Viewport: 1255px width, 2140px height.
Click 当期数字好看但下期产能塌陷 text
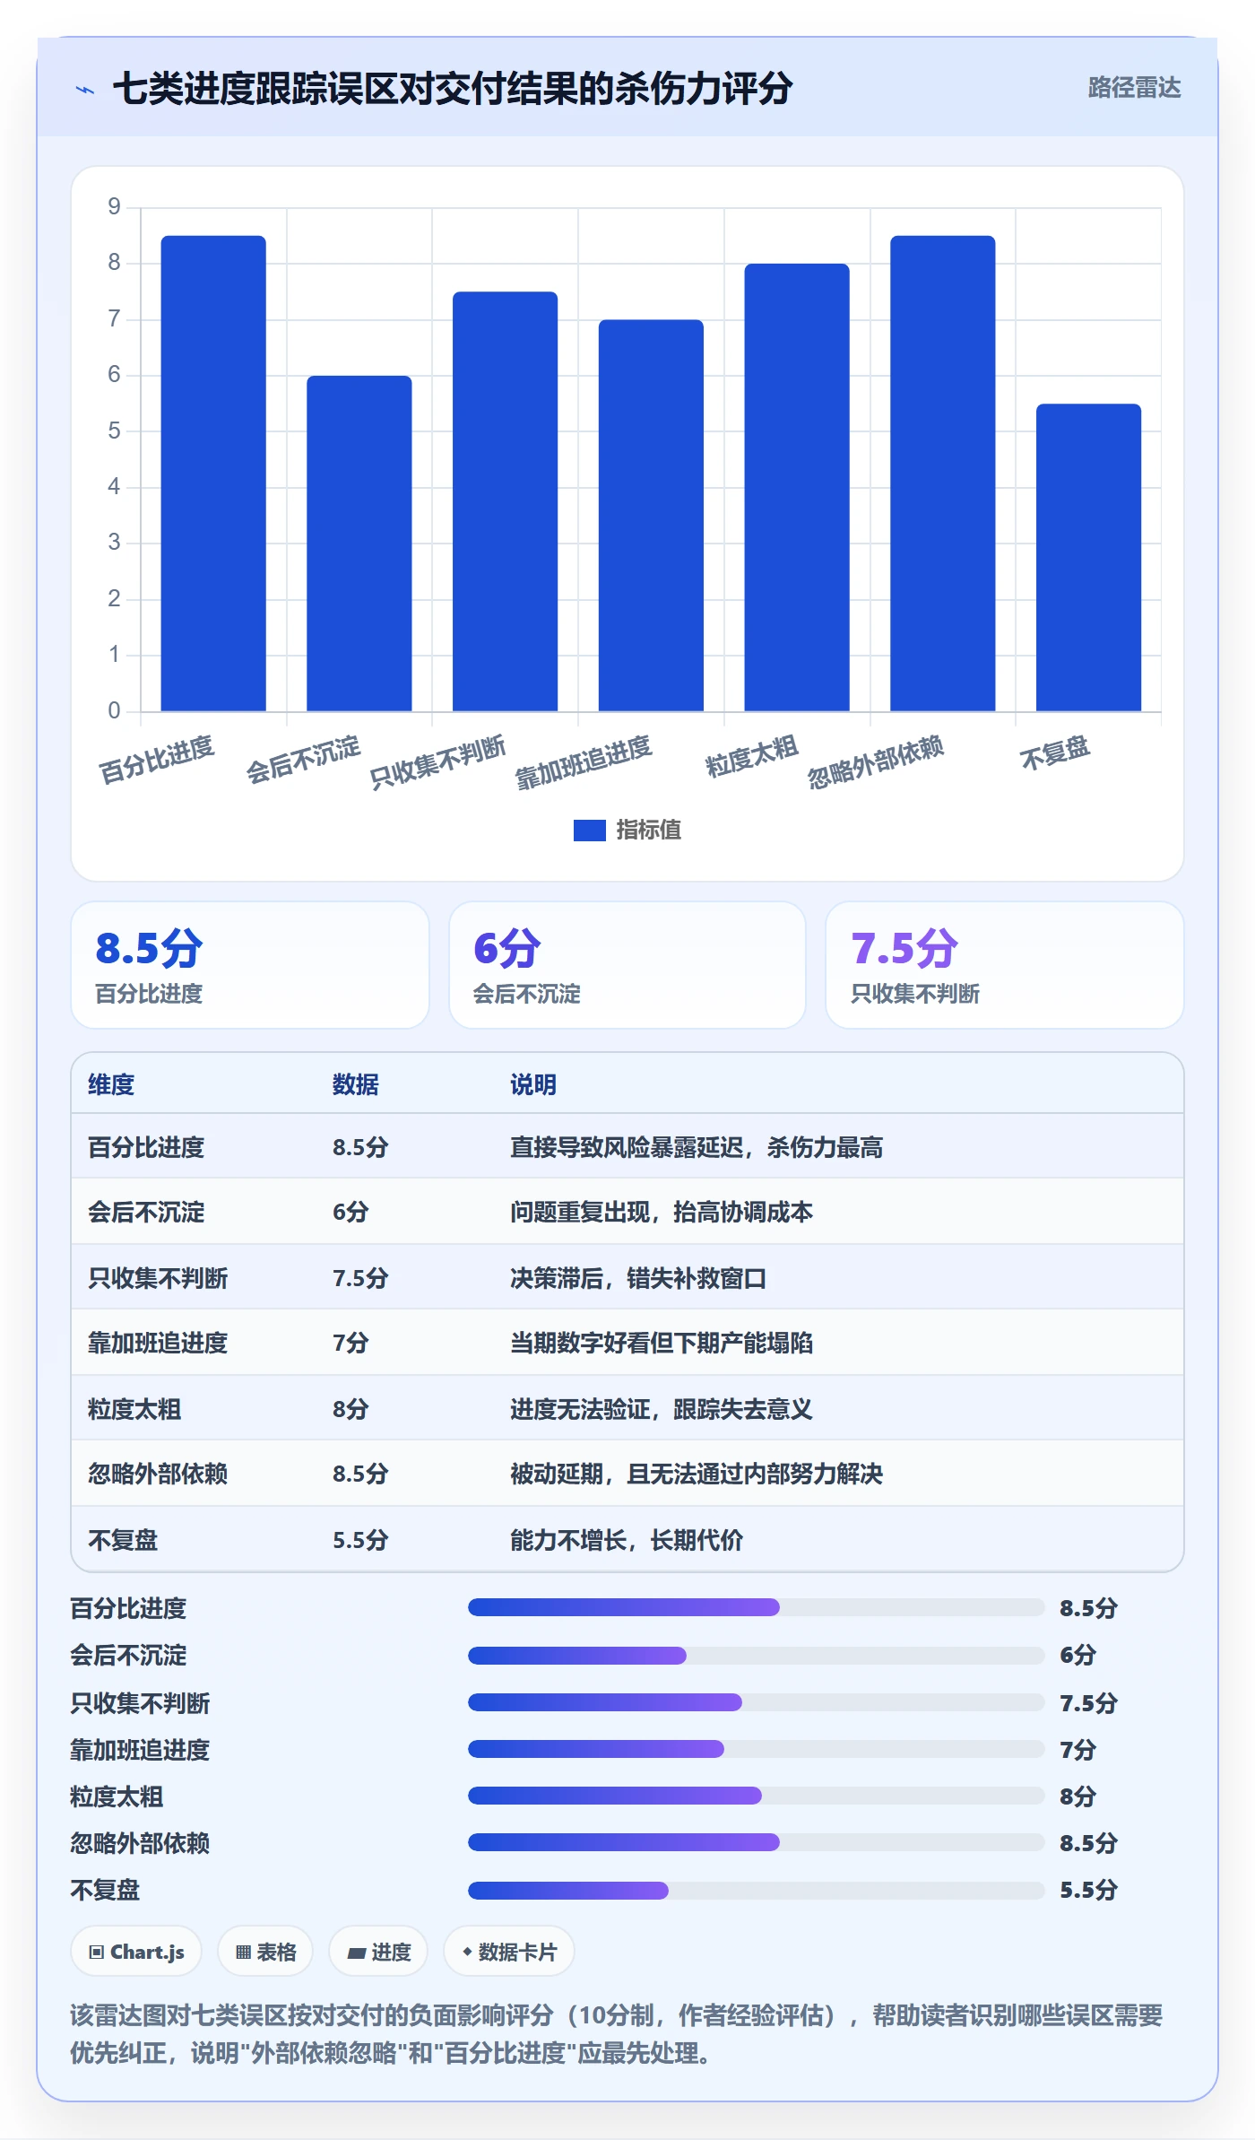(662, 1343)
